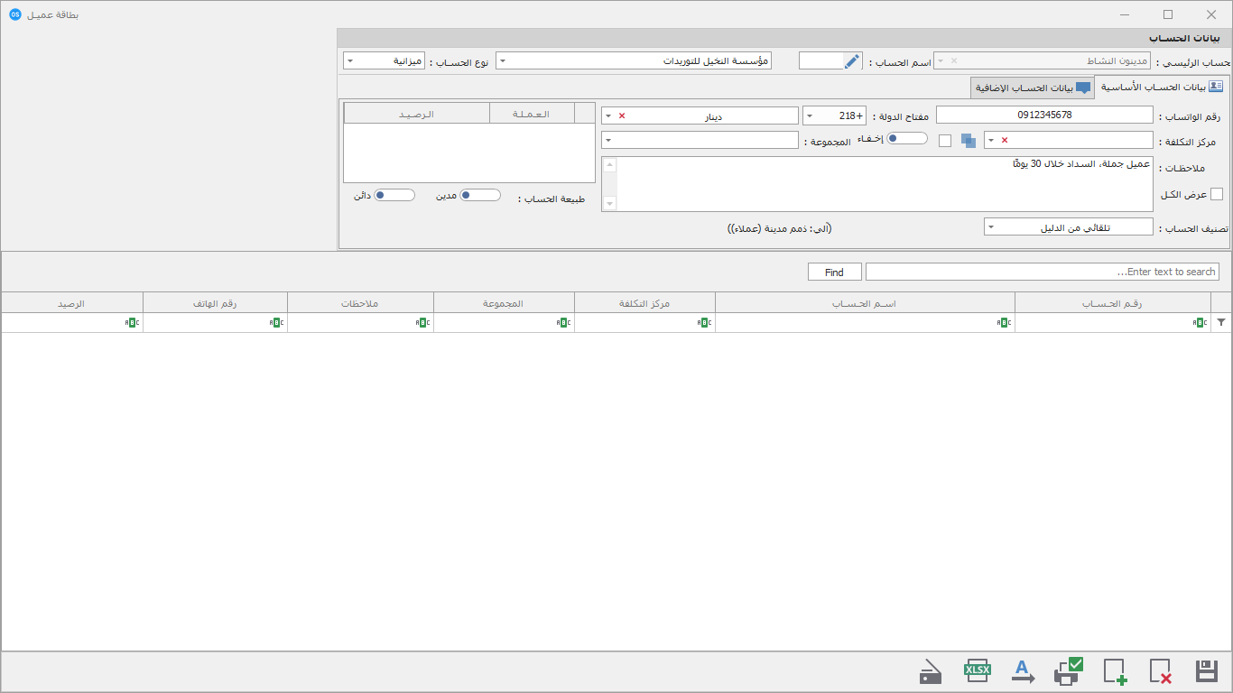Click the العملة column header in currency table
The width and height of the screenshot is (1233, 693).
532,113
